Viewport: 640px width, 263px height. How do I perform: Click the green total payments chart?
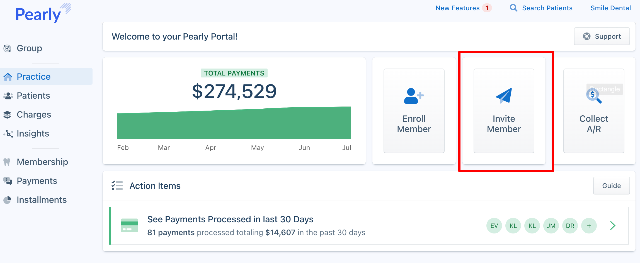(x=234, y=124)
